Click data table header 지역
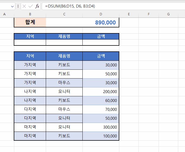 (x=30, y=56)
